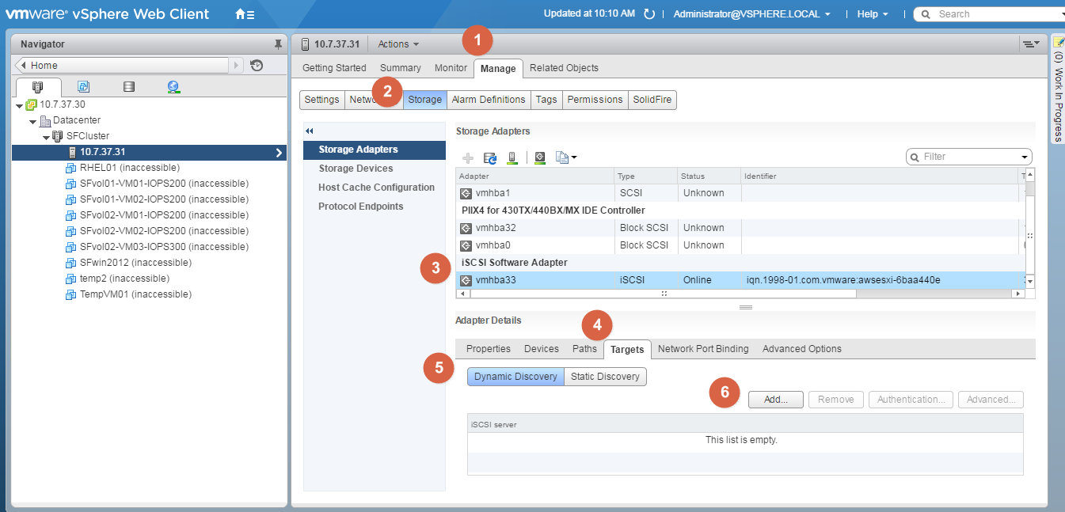The width and height of the screenshot is (1065, 512).
Task: Open the Filter dropdown arrow
Action: coord(1025,157)
